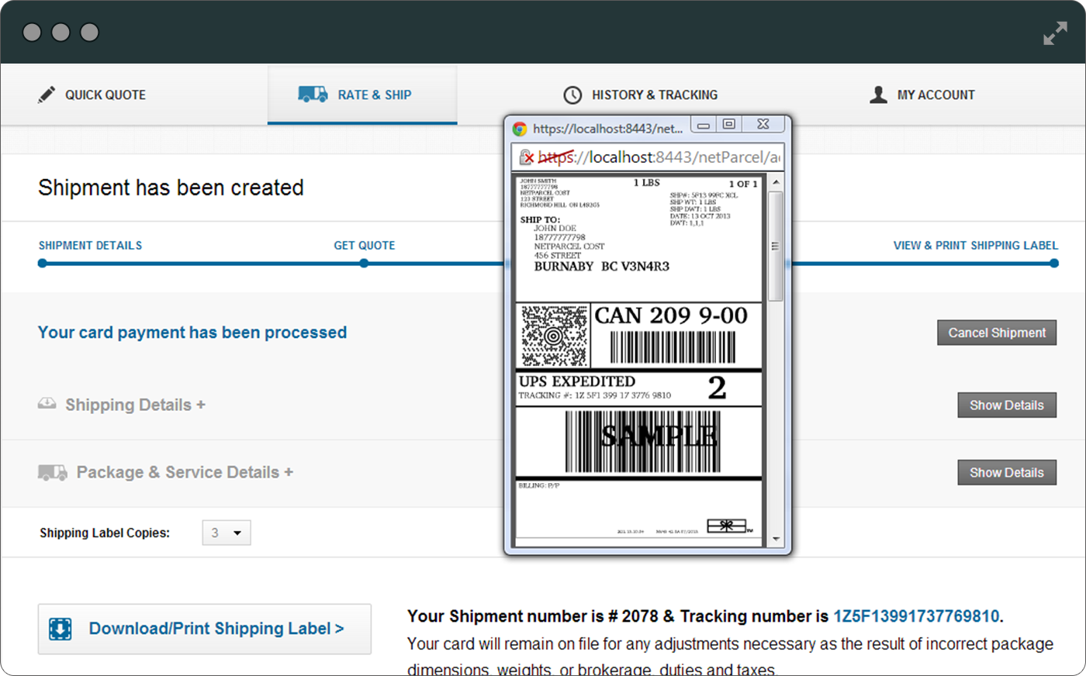Screen dimensions: 1086x676
Task: Click the first gray circle in the title bar
Action: point(32,32)
